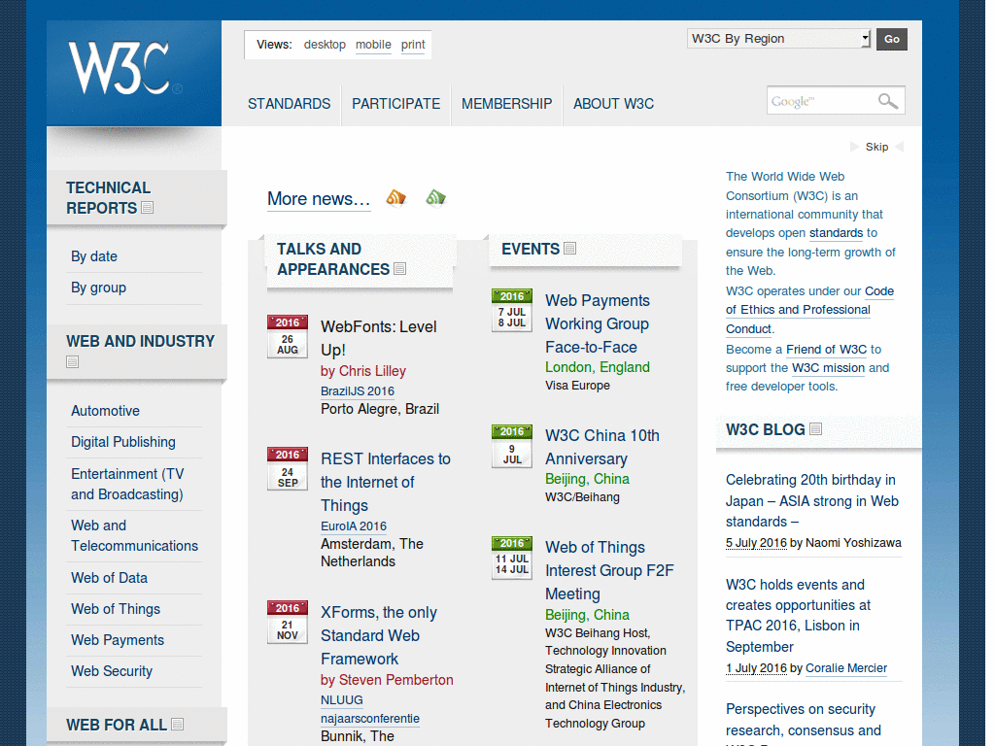Click the W3C Blog heading
Image resolution: width=995 pixels, height=746 pixels.
pyautogui.click(x=766, y=429)
